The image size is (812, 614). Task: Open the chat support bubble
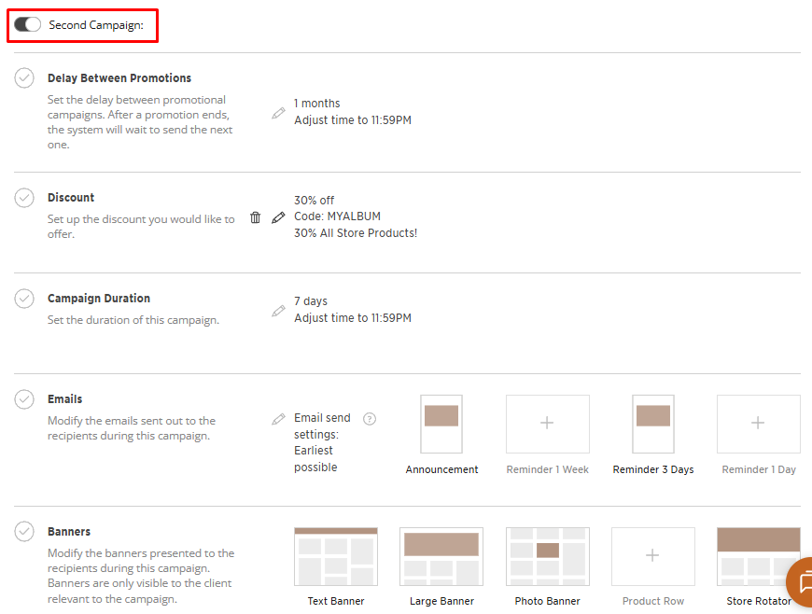coord(801,582)
